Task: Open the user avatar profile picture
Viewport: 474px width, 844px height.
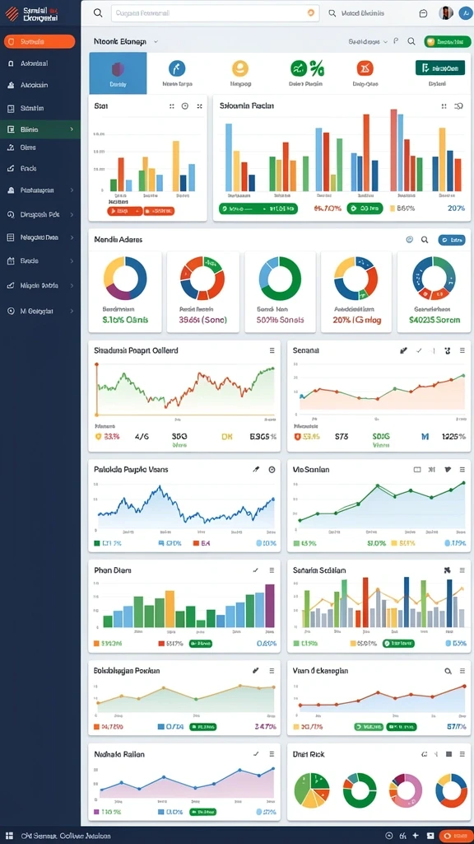Action: (x=445, y=13)
